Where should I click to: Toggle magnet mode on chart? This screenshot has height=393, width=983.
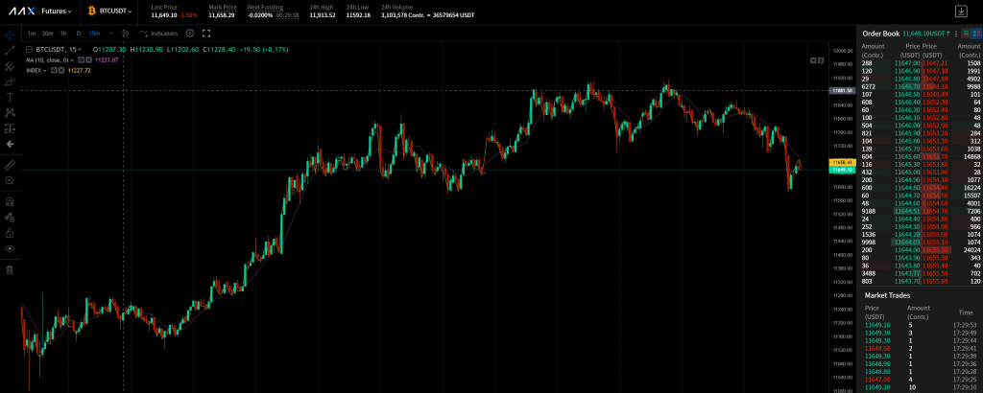click(x=10, y=202)
